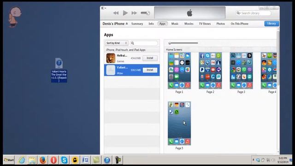The width and height of the screenshot is (295, 166).
Task: Click the apps list search field
Action: coord(144,43)
